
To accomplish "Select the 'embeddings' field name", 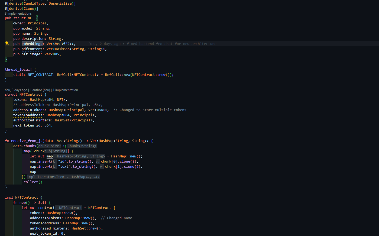I will point(32,44).
